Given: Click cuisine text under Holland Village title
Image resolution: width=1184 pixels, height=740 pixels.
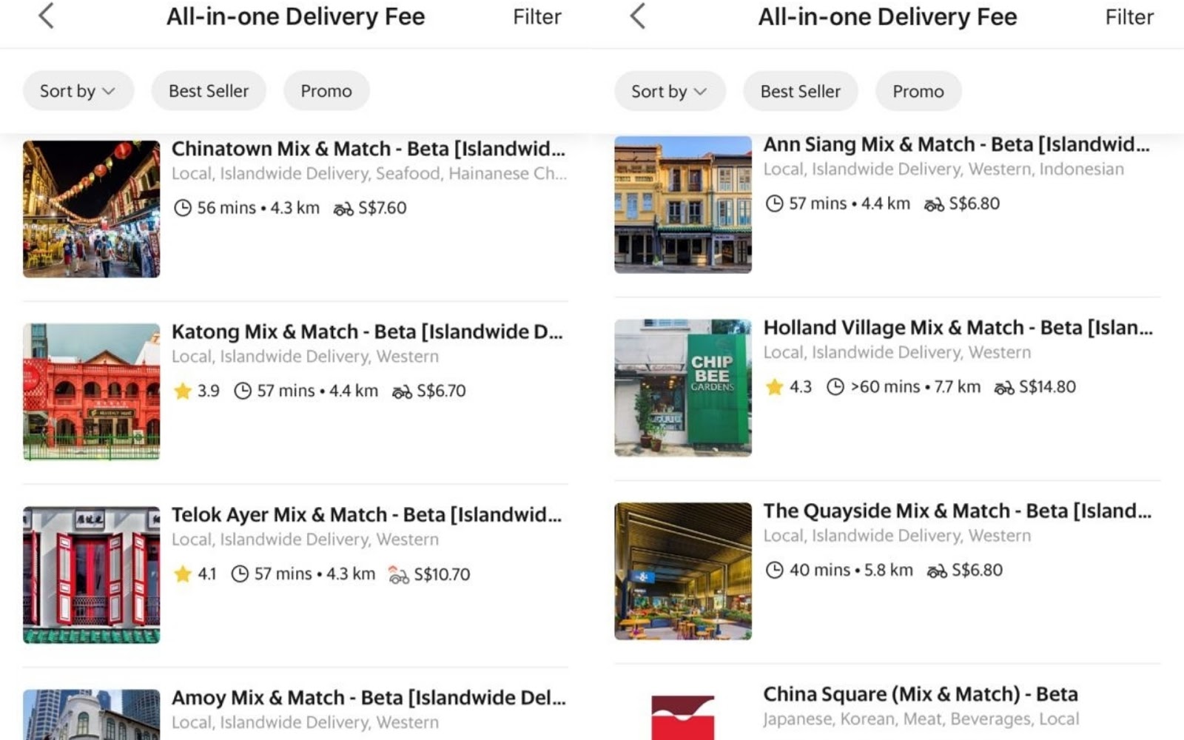Looking at the screenshot, I should click(x=897, y=352).
